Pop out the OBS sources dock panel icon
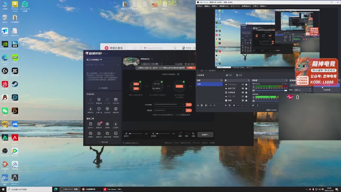This screenshot has width=341, height=192. [249, 80]
